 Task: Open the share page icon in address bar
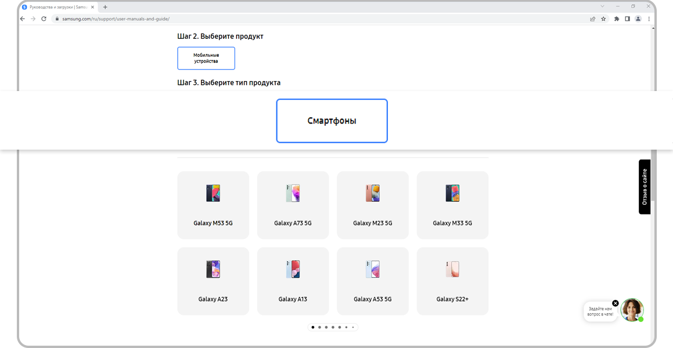[x=593, y=19]
